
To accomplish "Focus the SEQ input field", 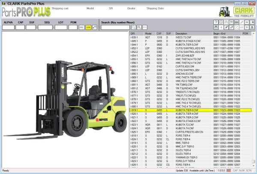I will point(45,27).
